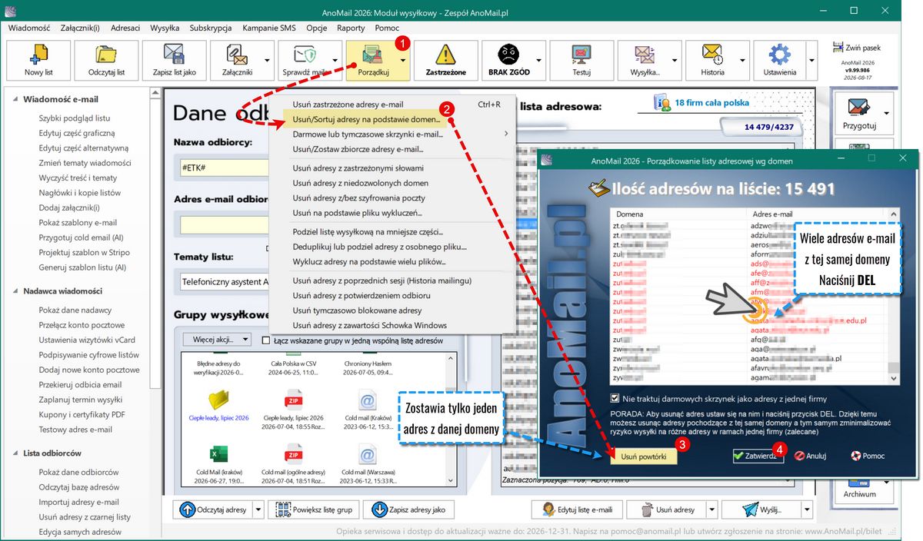Click the Nazwa odbiorcy #ETK# field
923x541 pixels.
(x=223, y=166)
